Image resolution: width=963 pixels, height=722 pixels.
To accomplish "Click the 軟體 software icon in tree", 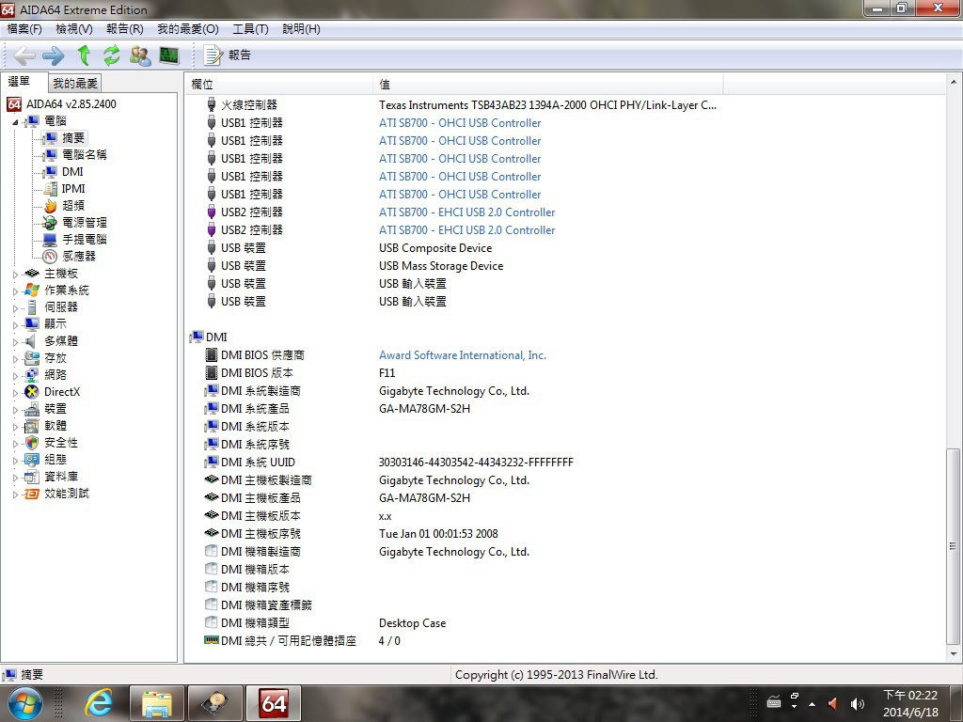I will [32, 426].
